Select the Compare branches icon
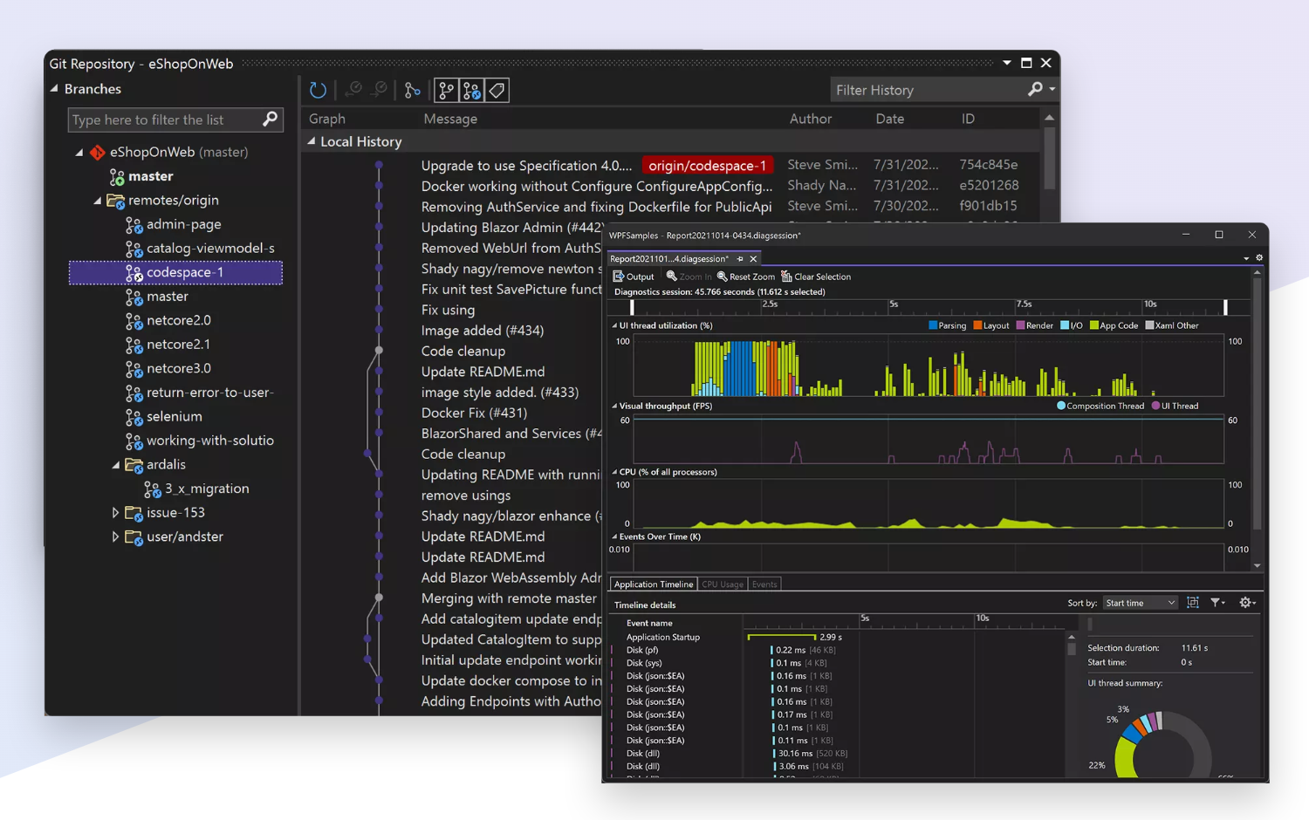The width and height of the screenshot is (1309, 820). (x=413, y=90)
